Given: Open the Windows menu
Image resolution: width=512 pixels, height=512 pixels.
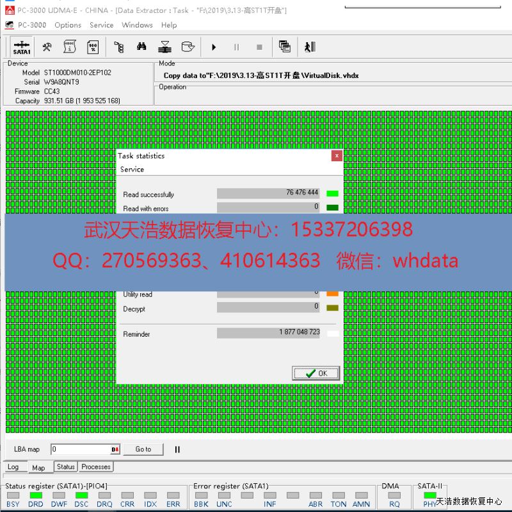Looking at the screenshot, I should coord(137,25).
